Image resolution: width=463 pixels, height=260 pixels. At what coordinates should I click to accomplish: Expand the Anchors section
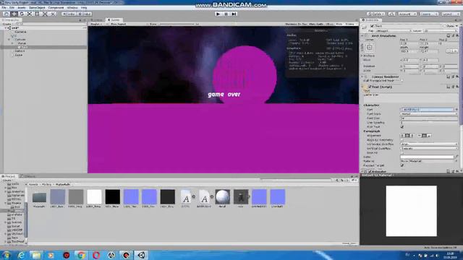click(x=362, y=56)
